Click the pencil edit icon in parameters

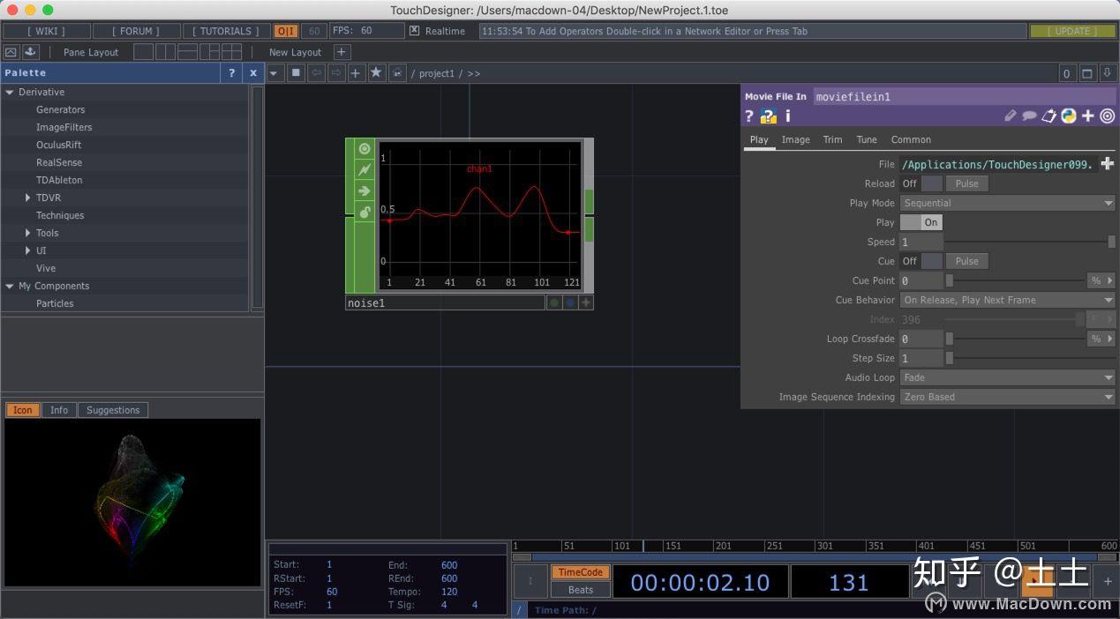tap(1011, 116)
